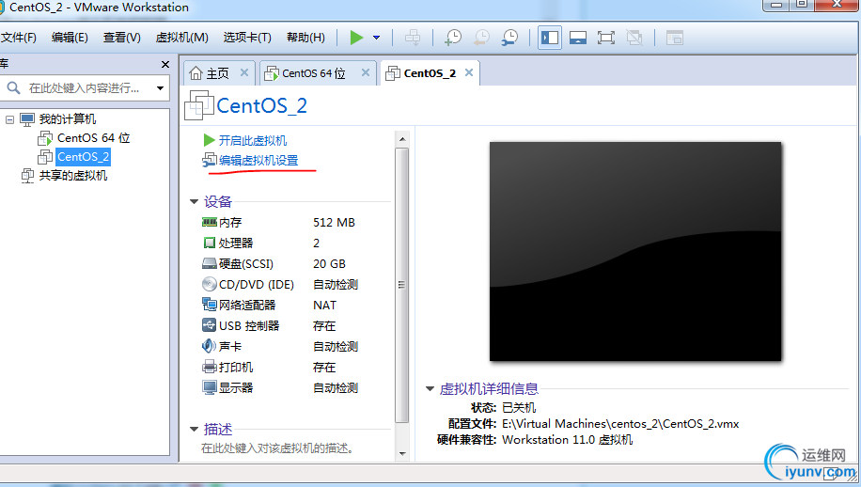The width and height of the screenshot is (861, 487).
Task: Click the 内存 memory device icon
Action: point(210,223)
